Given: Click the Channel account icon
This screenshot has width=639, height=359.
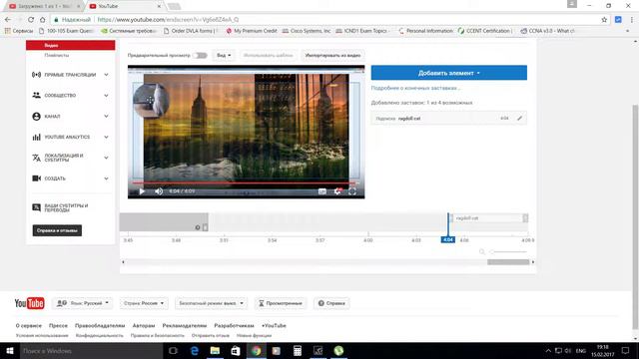Looking at the screenshot, I should (x=36, y=117).
